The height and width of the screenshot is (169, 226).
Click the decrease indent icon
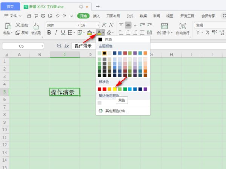pos(142,25)
